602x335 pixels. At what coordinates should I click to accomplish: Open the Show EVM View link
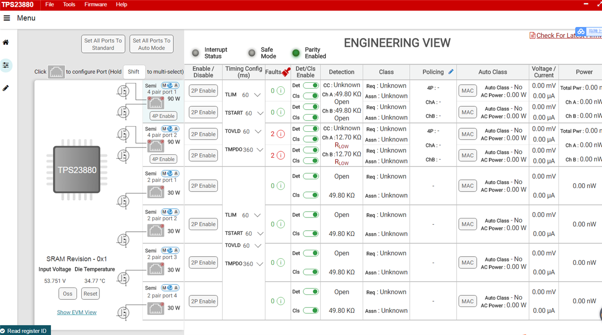coord(77,312)
